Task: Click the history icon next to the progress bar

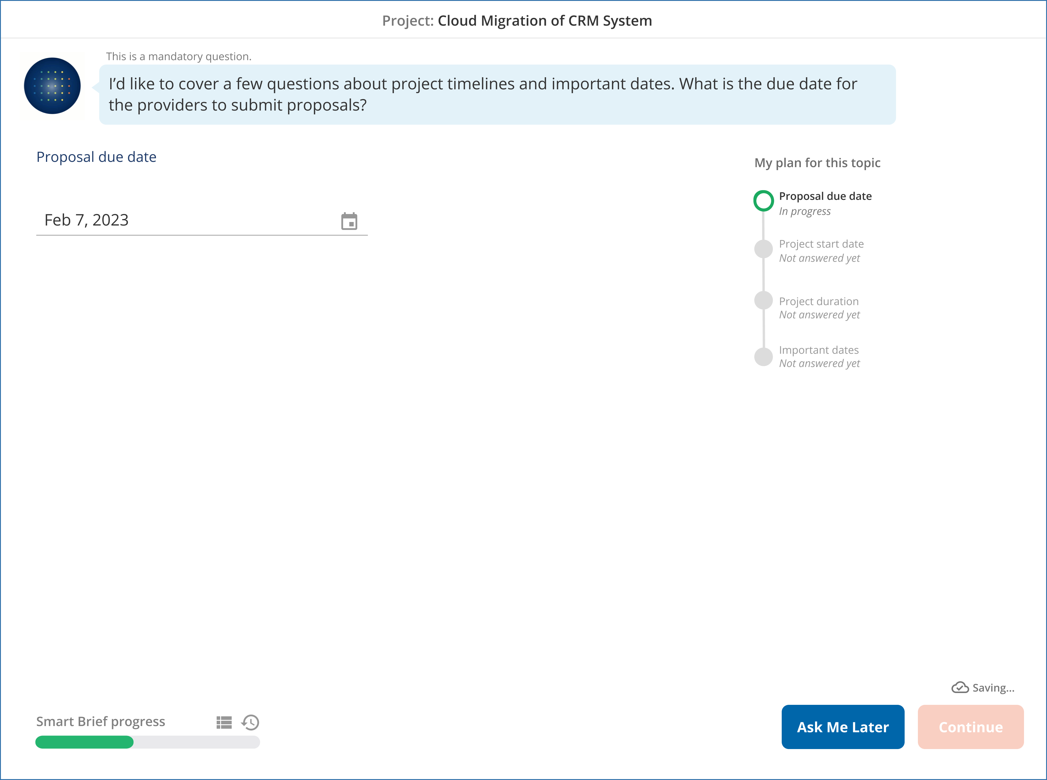Action: click(x=250, y=723)
